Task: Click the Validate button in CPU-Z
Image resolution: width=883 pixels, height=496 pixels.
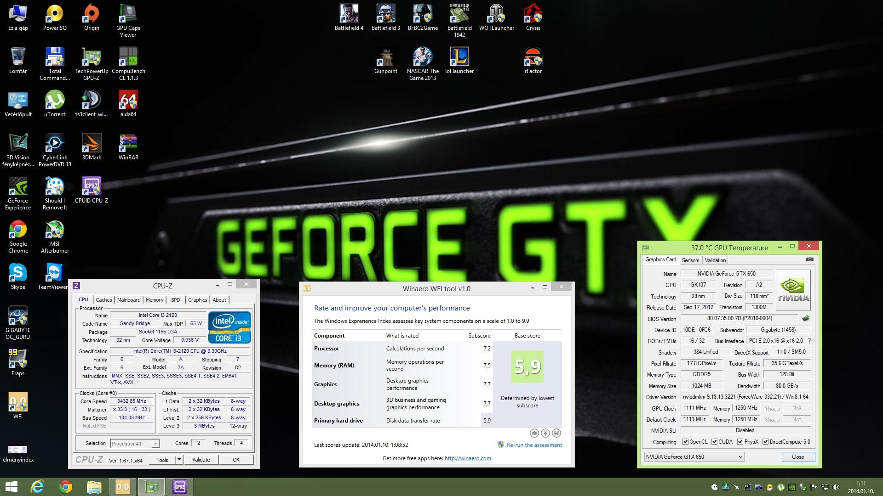Action: pos(201,460)
